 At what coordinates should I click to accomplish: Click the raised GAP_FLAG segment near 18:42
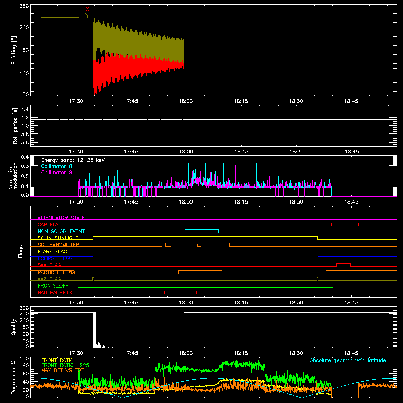[x=345, y=223]
